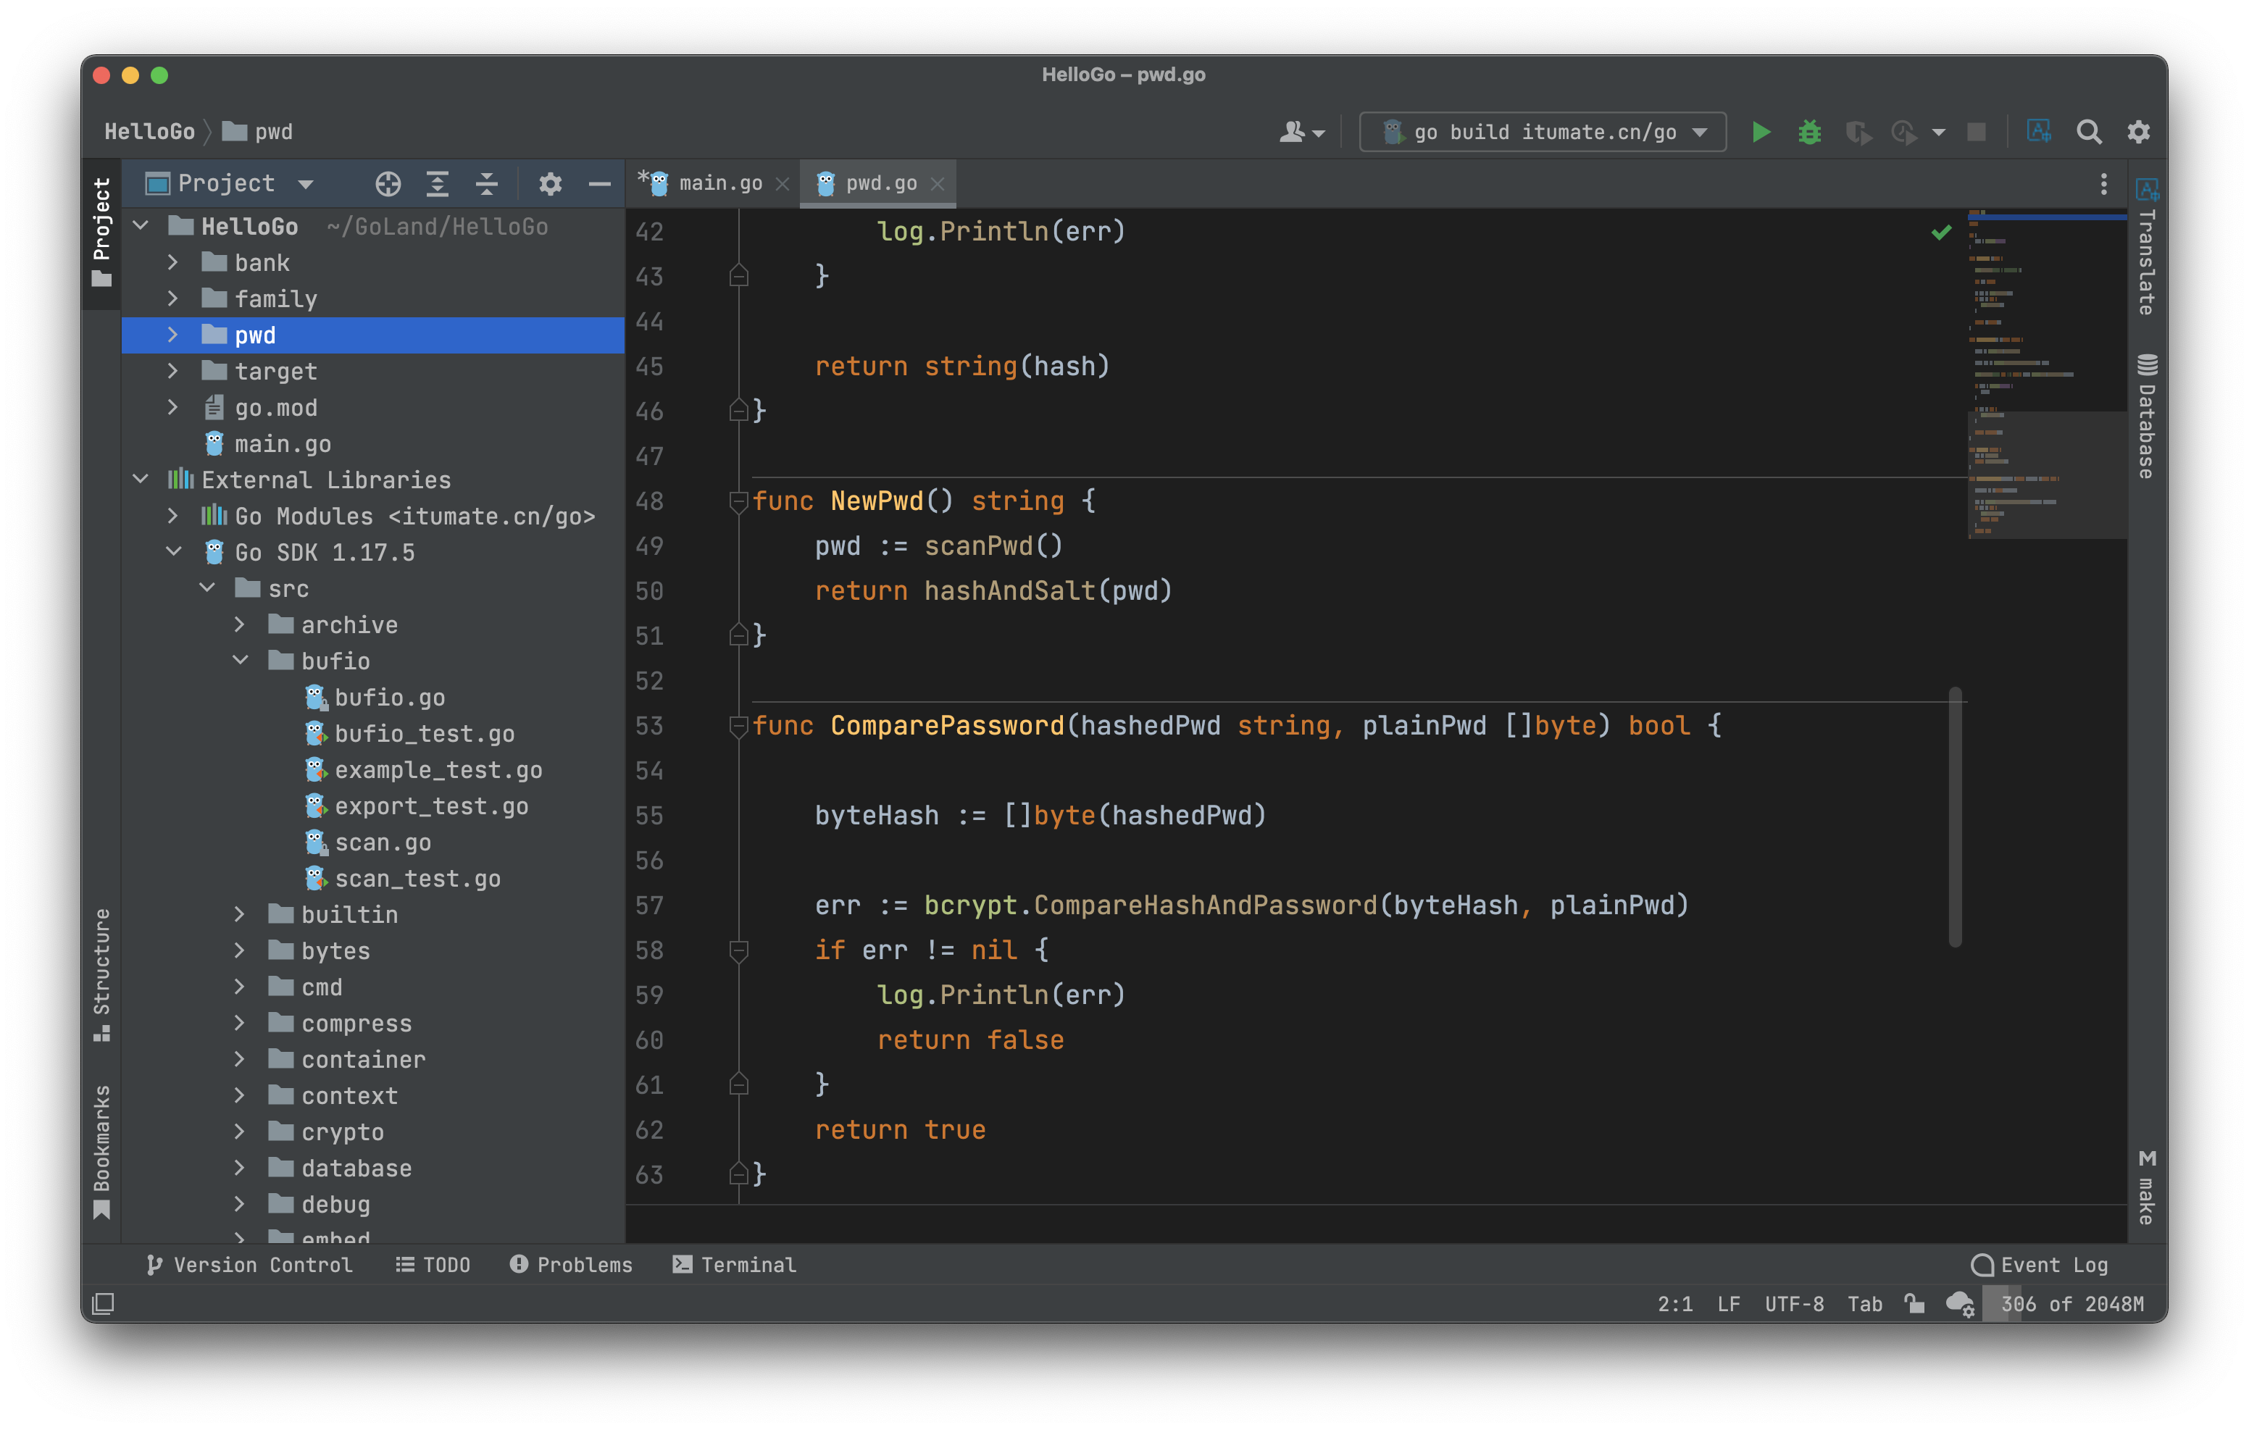Toggle the Project tool window stripe button
This screenshot has height=1430, width=2249.
[x=101, y=232]
